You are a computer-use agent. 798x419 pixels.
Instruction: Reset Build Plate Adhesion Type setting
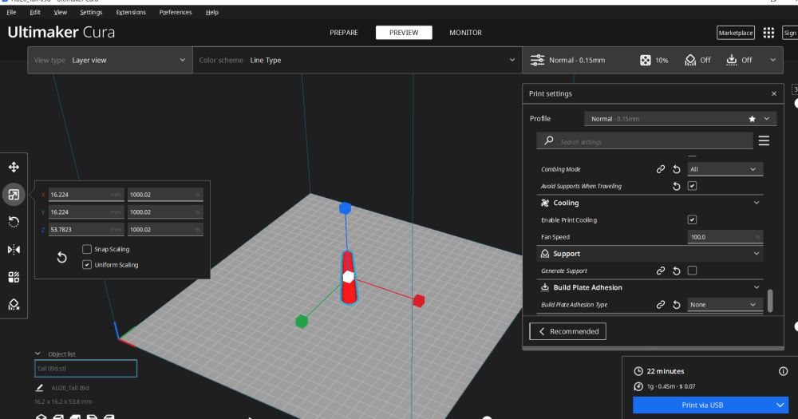[677, 304]
